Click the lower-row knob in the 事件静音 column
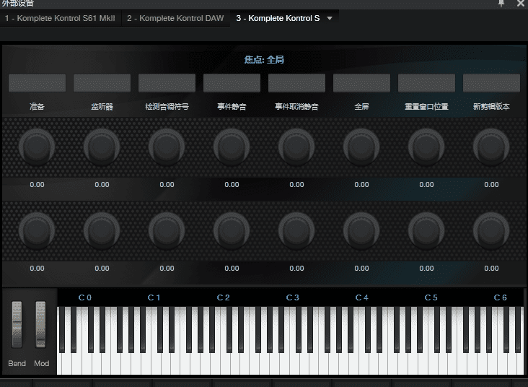Screen dimensions: 528x387 click(x=232, y=230)
